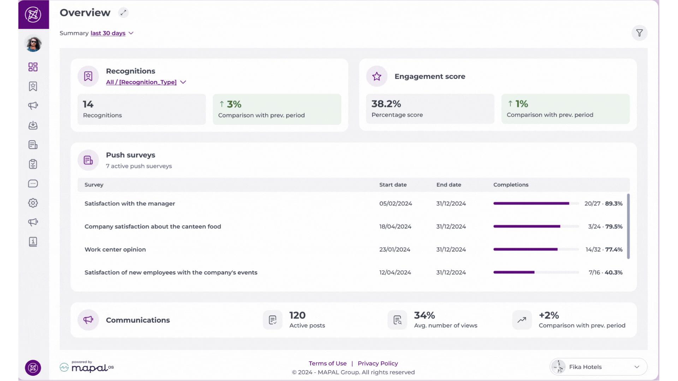The width and height of the screenshot is (678, 381).
Task: Click the 38.2% Percentage score tile
Action: [430, 109]
